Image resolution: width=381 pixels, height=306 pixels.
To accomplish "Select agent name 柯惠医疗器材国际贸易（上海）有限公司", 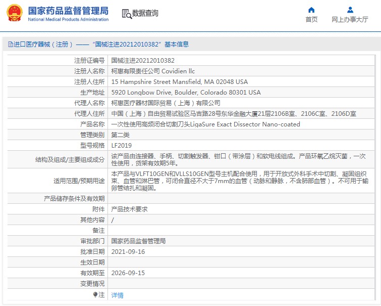I will point(166,103).
